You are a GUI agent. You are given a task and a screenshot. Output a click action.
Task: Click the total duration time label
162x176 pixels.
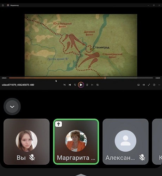click(x=158, y=78)
